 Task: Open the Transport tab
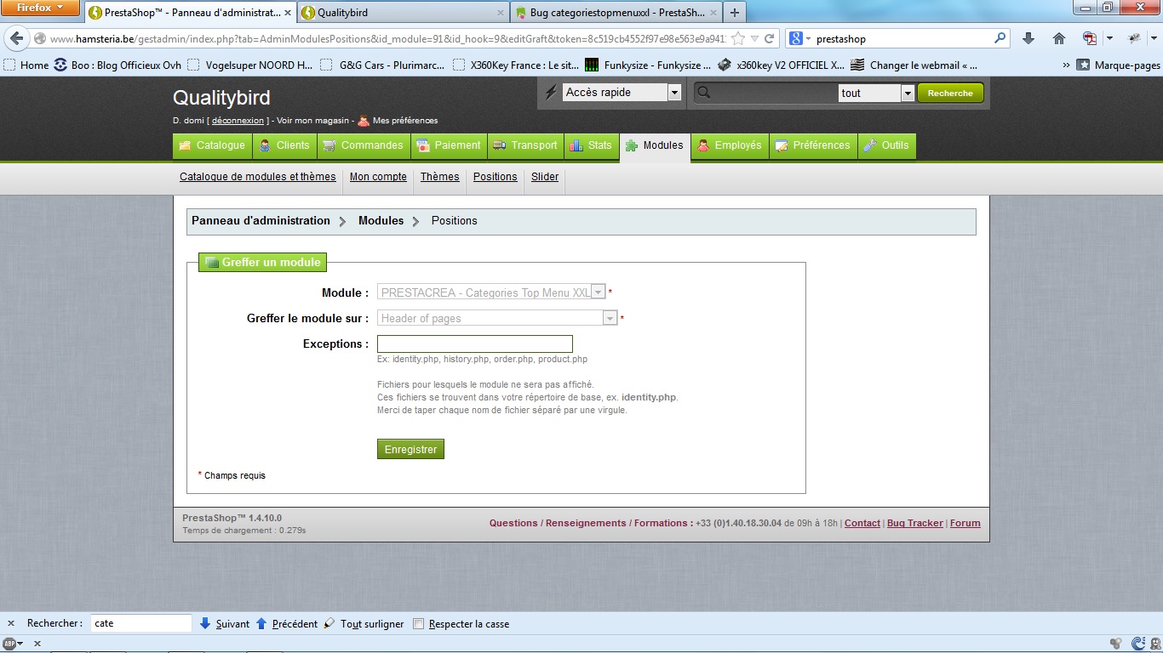(525, 145)
